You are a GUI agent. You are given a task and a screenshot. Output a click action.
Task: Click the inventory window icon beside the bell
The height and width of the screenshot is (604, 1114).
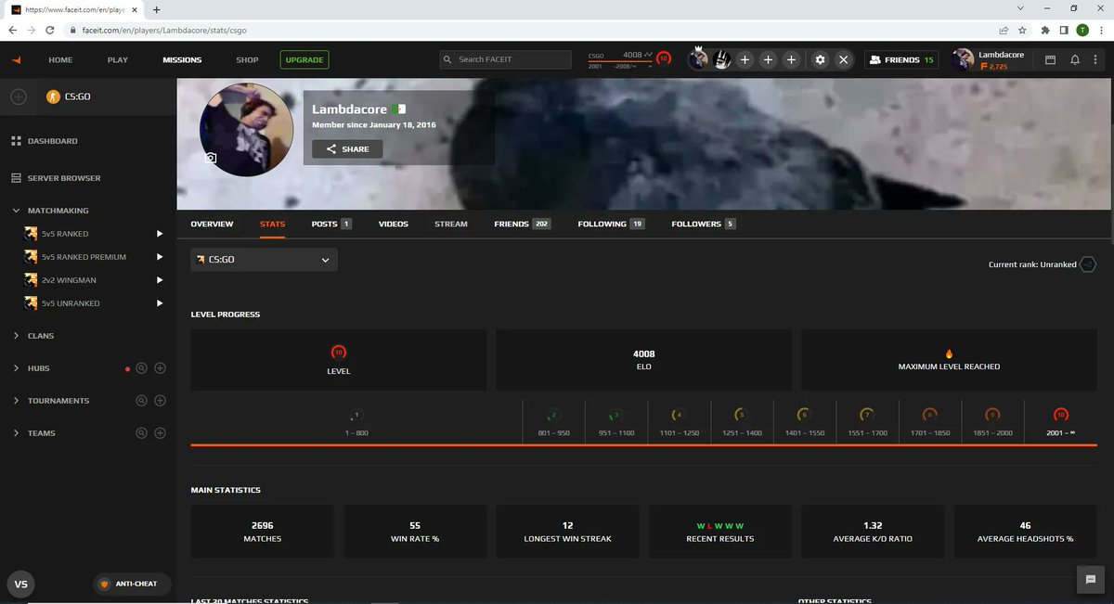(1051, 59)
